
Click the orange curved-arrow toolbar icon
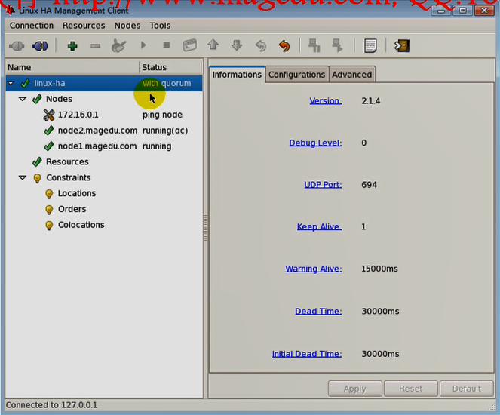pyautogui.click(x=284, y=45)
